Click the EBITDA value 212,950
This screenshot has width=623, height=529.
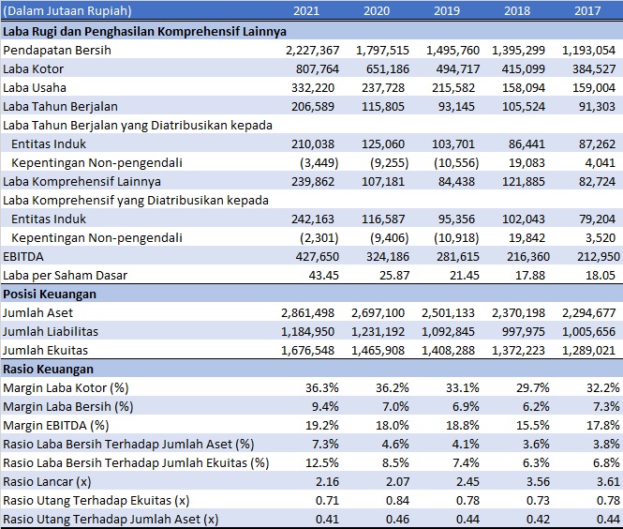tap(598, 257)
